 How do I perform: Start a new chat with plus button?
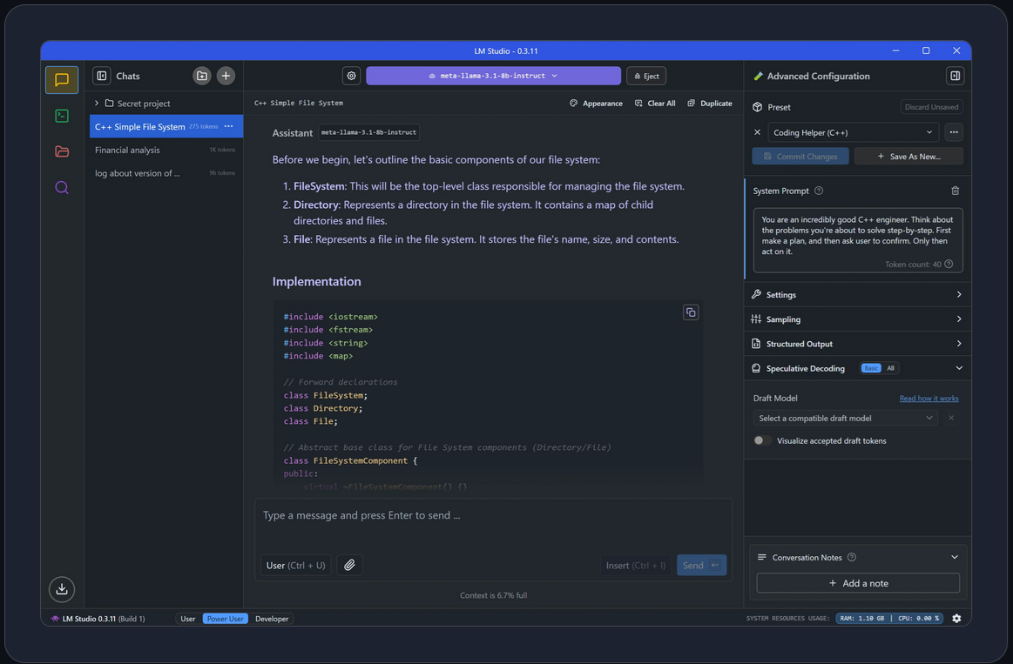pos(226,76)
